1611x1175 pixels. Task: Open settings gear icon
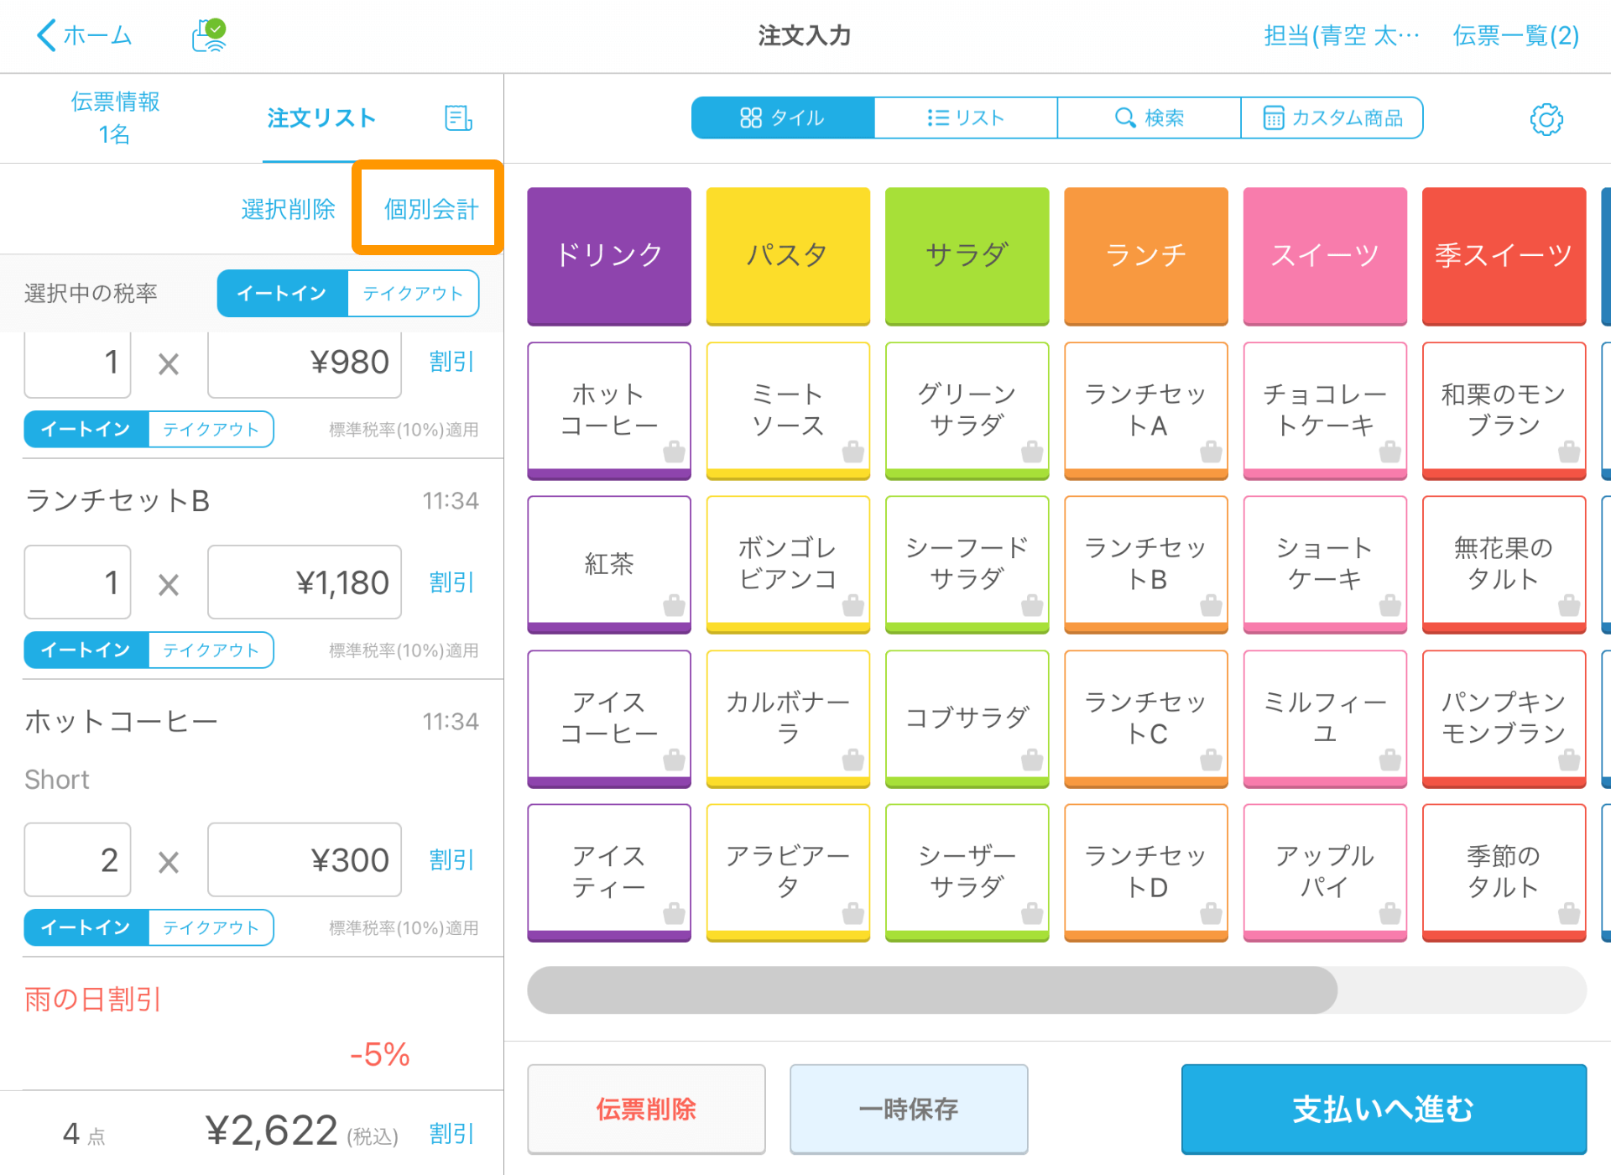coord(1546,118)
